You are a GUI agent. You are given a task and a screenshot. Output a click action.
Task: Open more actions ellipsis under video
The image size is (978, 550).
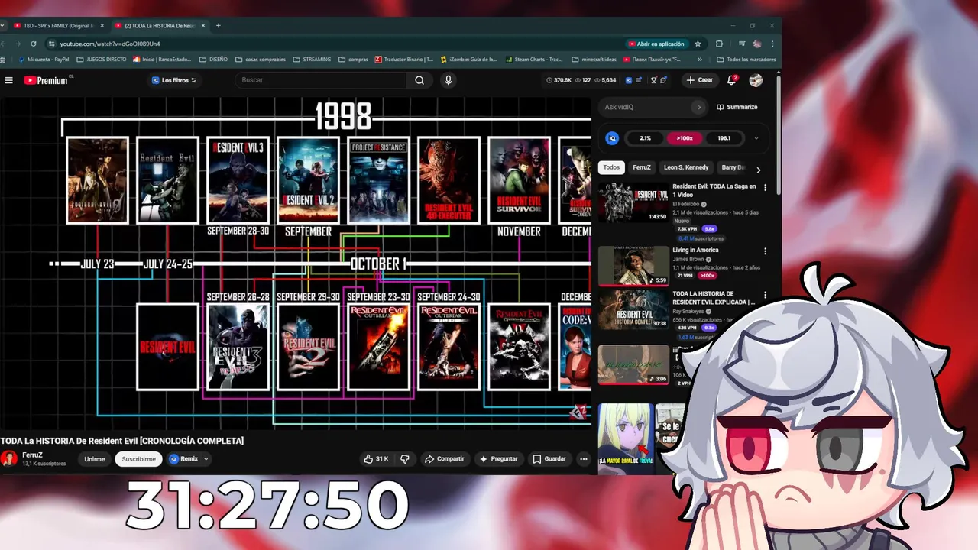coord(584,459)
